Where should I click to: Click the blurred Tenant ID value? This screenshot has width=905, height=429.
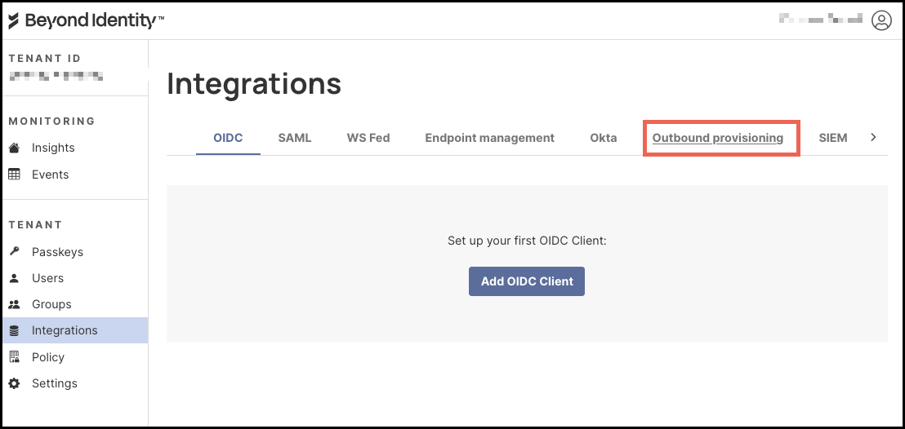[x=56, y=77]
